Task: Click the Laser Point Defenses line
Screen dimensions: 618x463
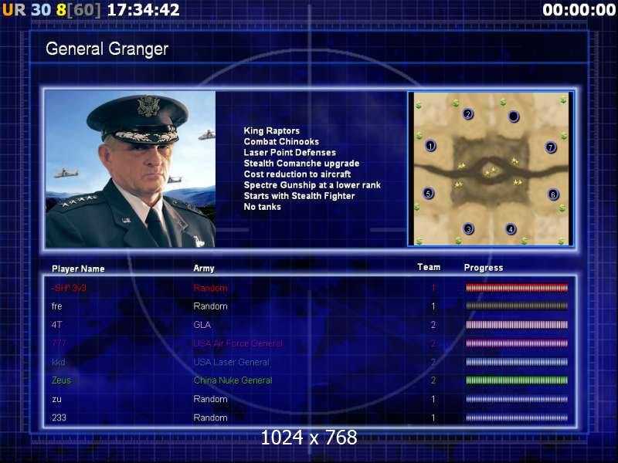Action: tap(290, 152)
